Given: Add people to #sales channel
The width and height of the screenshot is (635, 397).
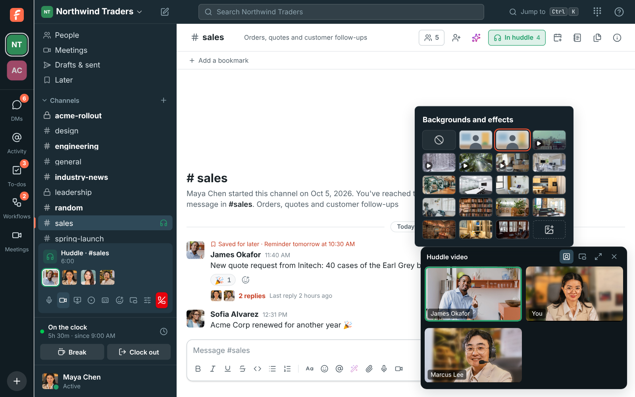Looking at the screenshot, I should [456, 38].
